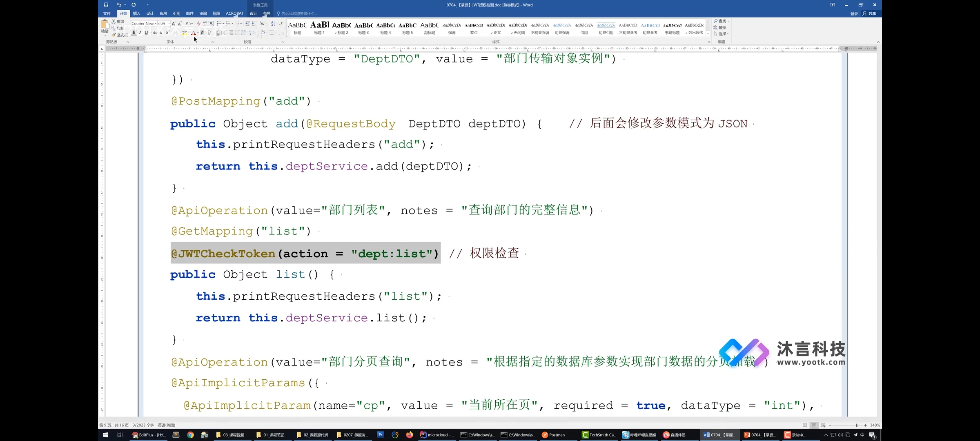Screen dimensions: 980x441
Task: Zoom out with the minus button
Action: point(830,425)
